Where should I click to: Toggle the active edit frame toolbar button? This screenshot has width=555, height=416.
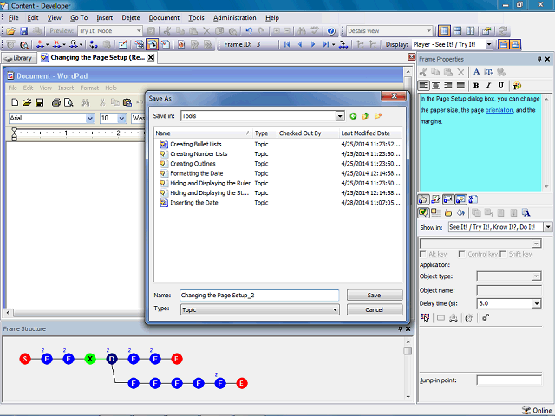(x=153, y=44)
